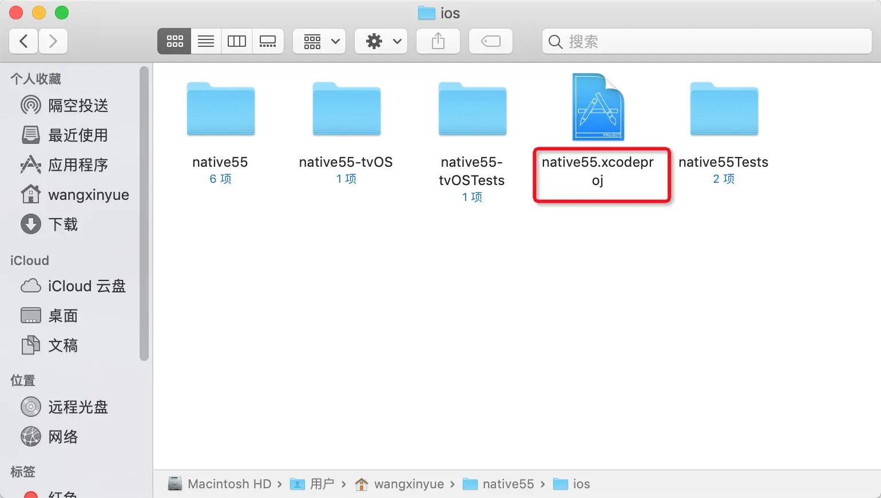Click the 位置 sidebar section header
Image resolution: width=881 pixels, height=498 pixels.
click(x=23, y=380)
